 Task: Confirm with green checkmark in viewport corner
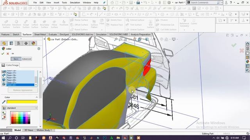point(234,45)
